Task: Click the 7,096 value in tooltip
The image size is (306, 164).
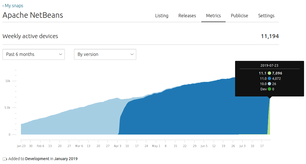Action: click(277, 73)
